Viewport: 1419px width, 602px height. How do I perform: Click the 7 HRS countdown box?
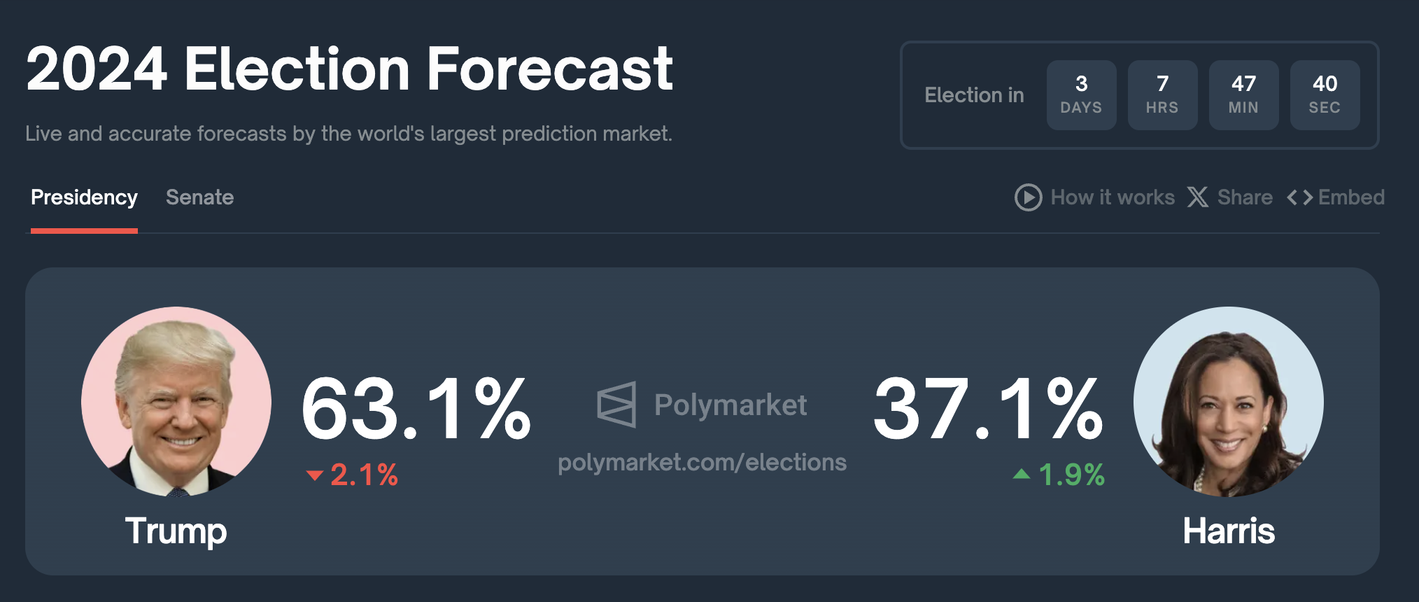pos(1162,94)
